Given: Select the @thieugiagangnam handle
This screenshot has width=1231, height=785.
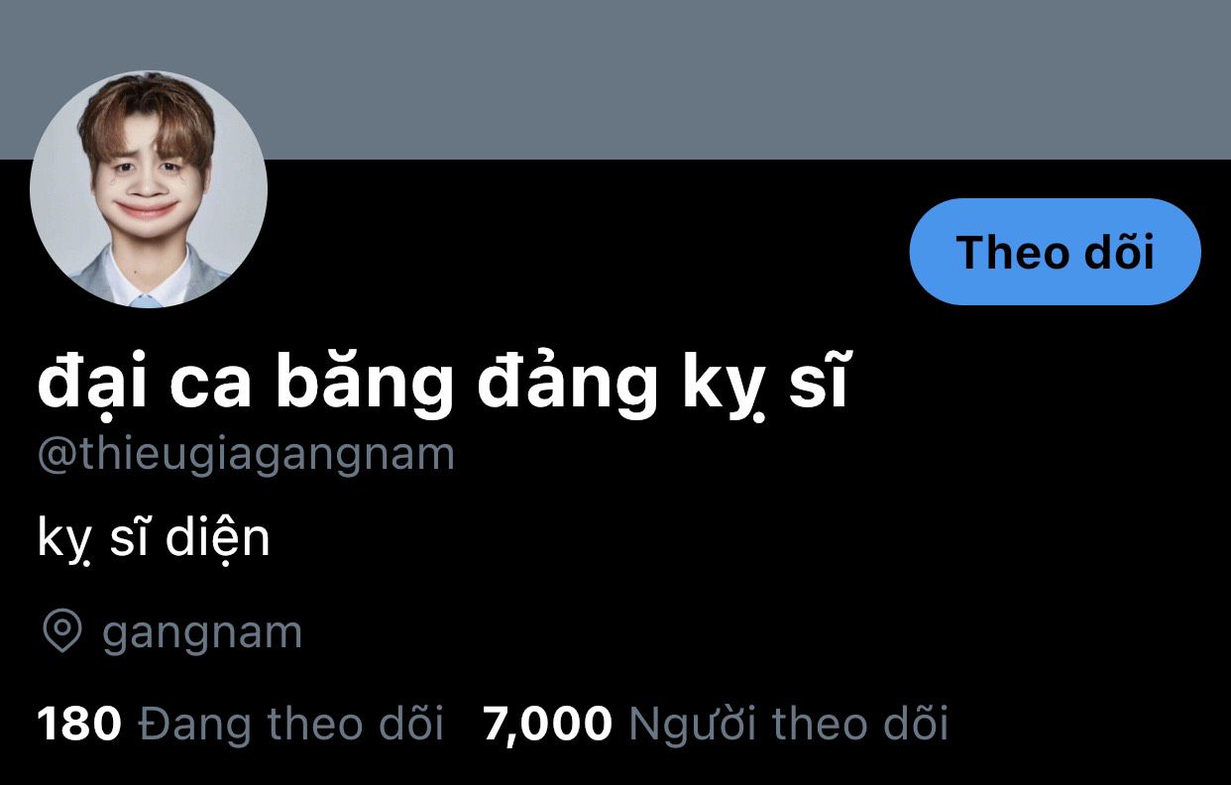Looking at the screenshot, I should (246, 454).
